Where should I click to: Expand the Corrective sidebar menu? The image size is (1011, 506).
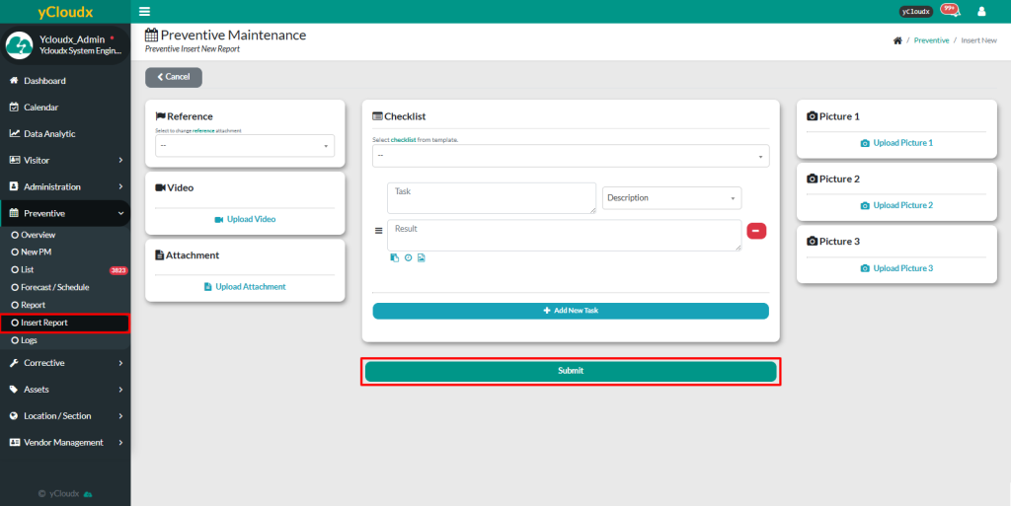[x=65, y=363]
